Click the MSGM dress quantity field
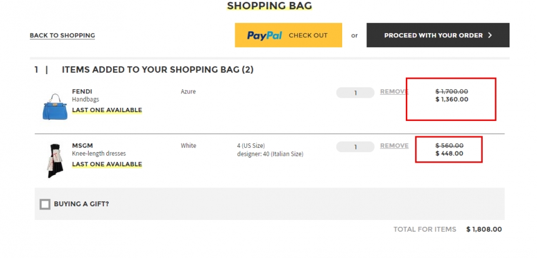This screenshot has width=537, height=258. pos(355,147)
